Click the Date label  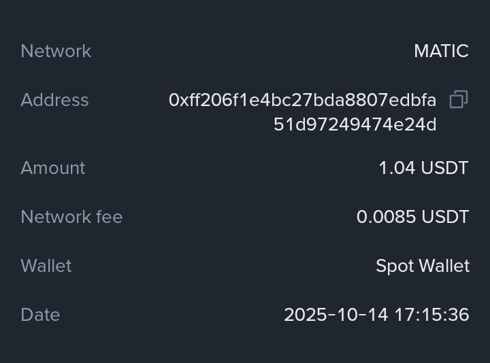(x=40, y=315)
